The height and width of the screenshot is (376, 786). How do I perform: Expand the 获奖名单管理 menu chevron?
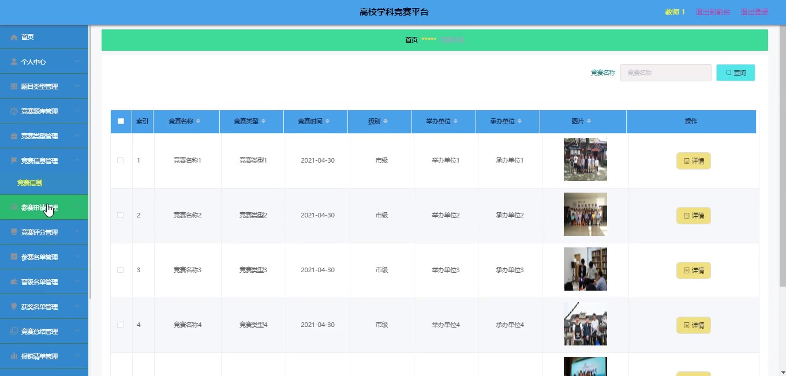(77, 307)
